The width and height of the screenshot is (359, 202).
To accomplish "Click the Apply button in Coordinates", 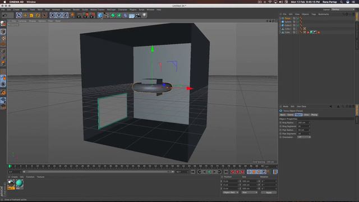I will [x=269, y=192].
